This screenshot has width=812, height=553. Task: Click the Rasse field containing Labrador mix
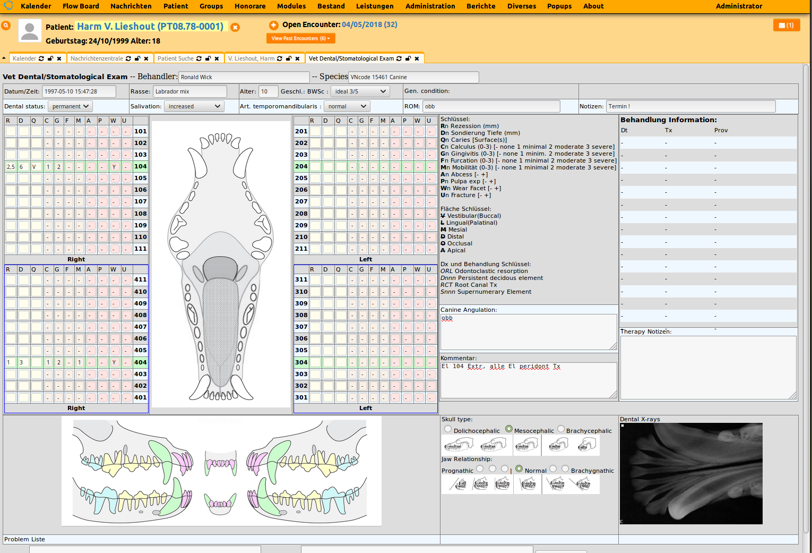pos(190,91)
